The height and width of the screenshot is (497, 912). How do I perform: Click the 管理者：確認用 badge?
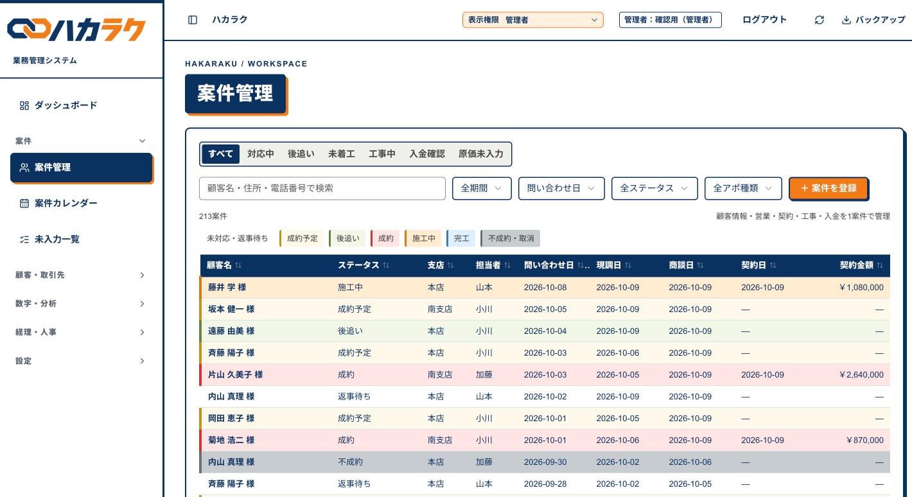click(671, 20)
